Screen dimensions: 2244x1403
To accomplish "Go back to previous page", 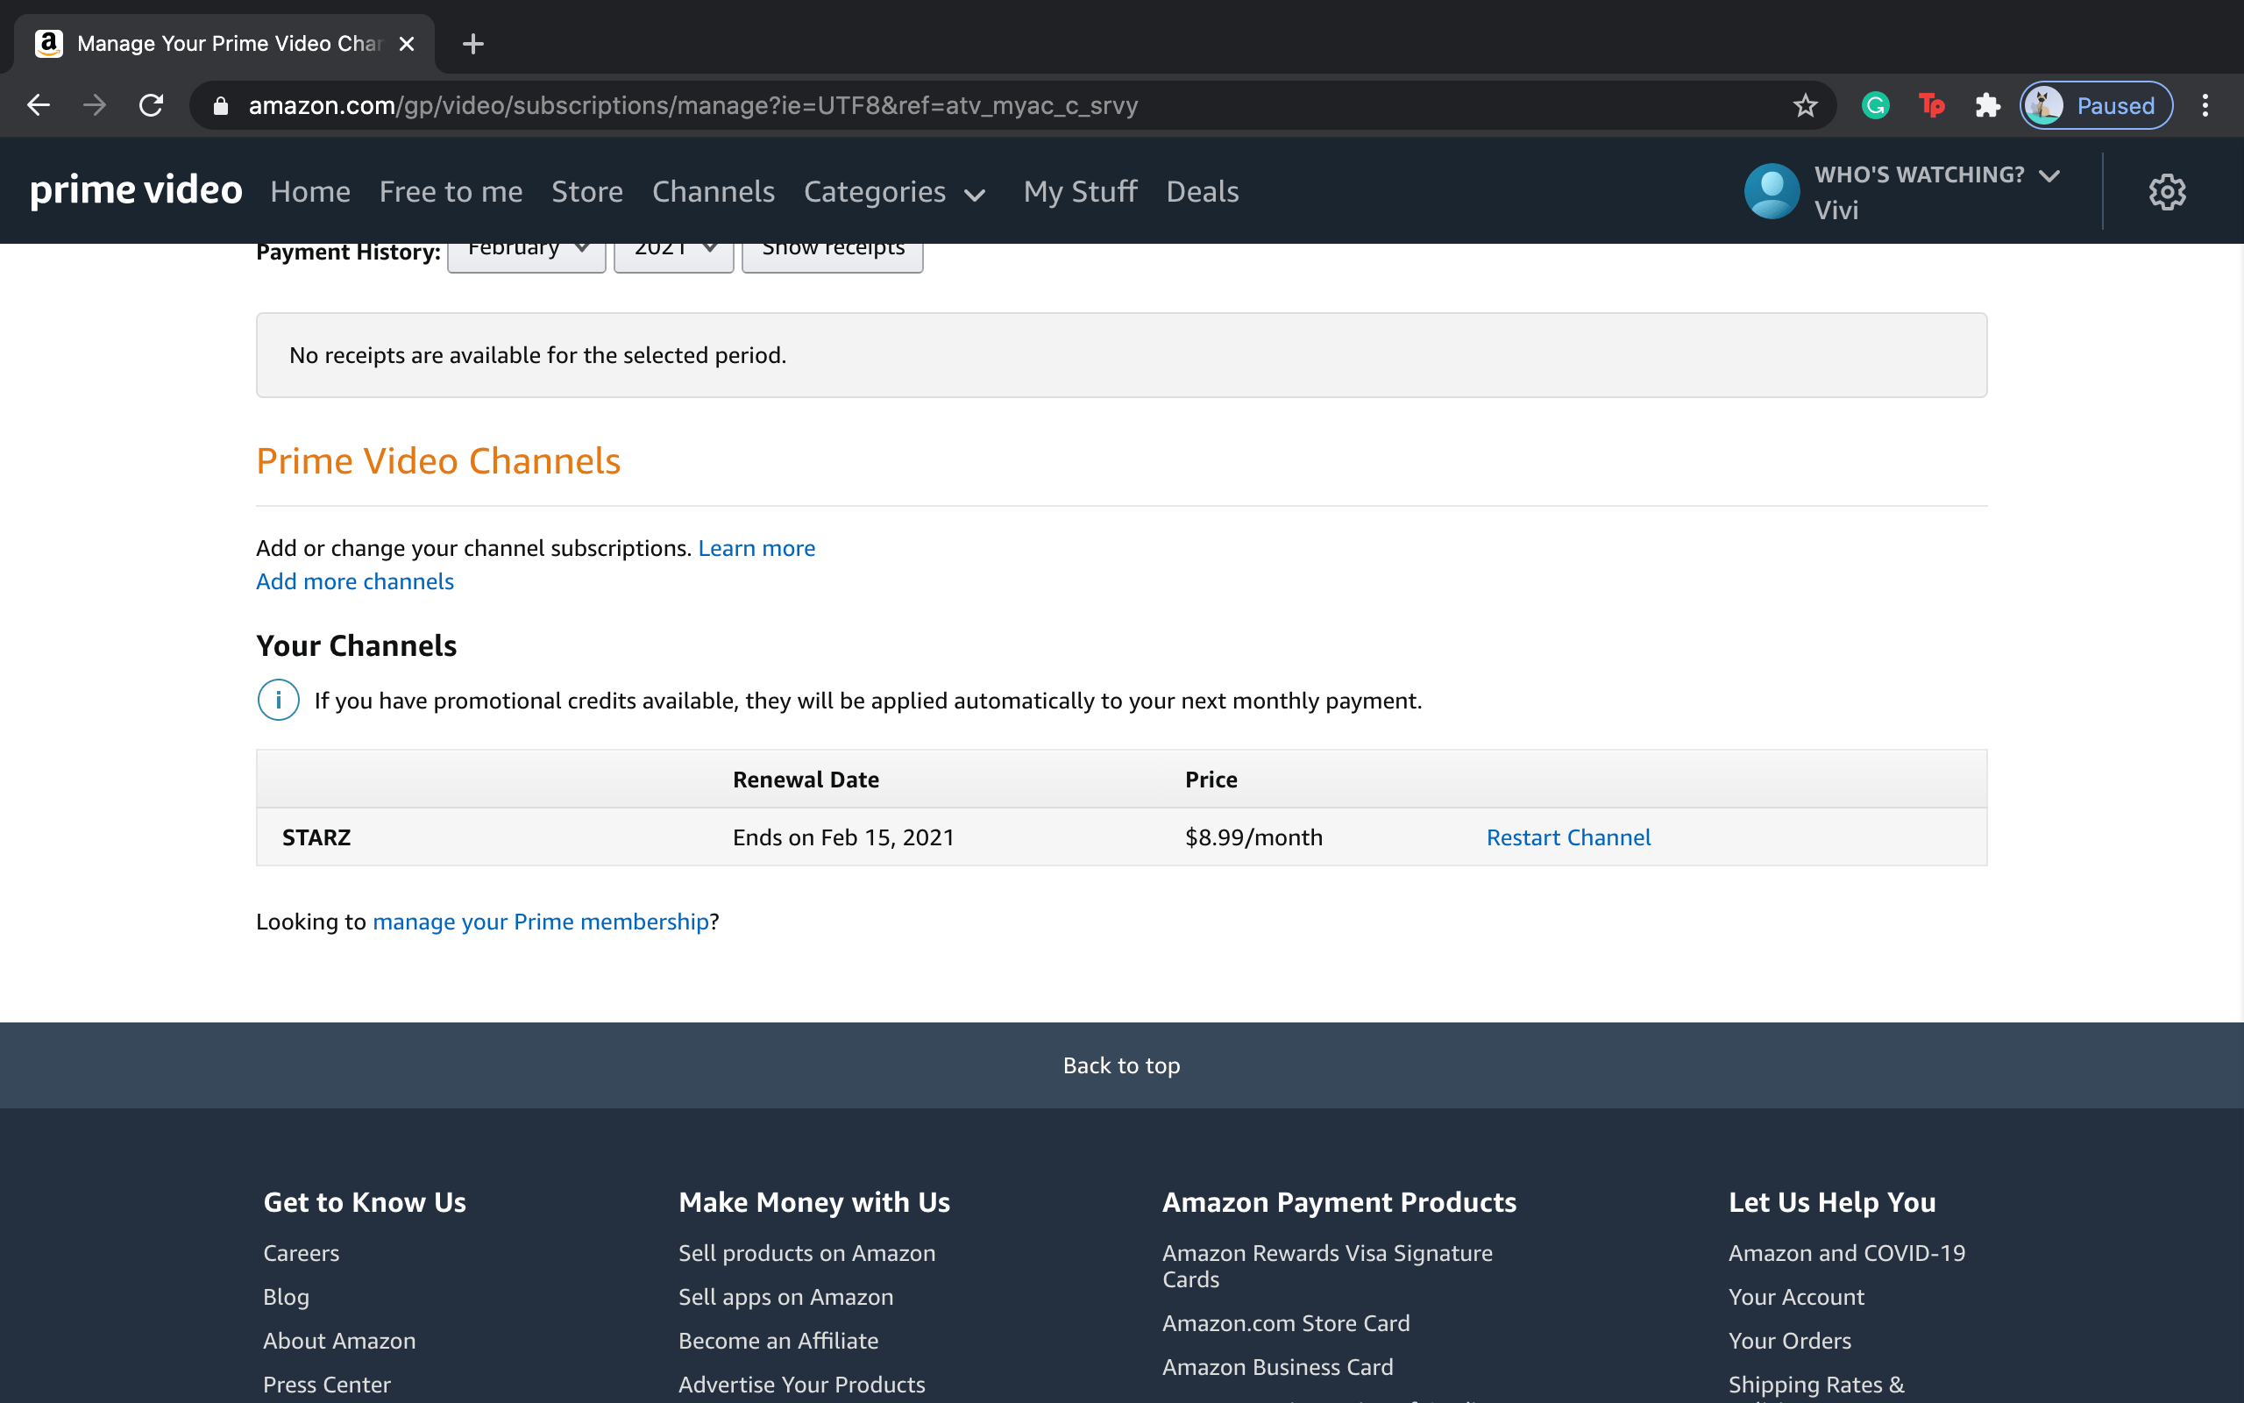I will pyautogui.click(x=38, y=106).
